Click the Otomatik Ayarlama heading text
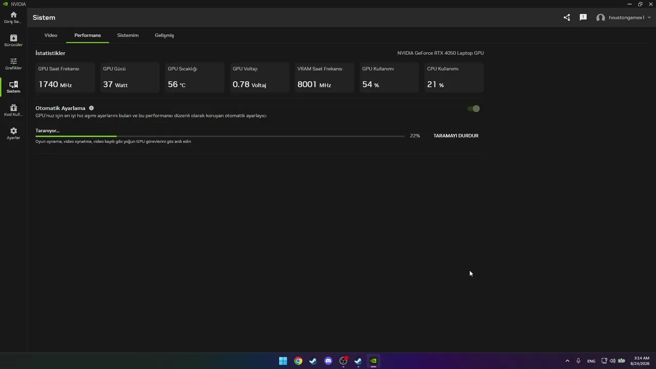The image size is (656, 369). point(60,108)
